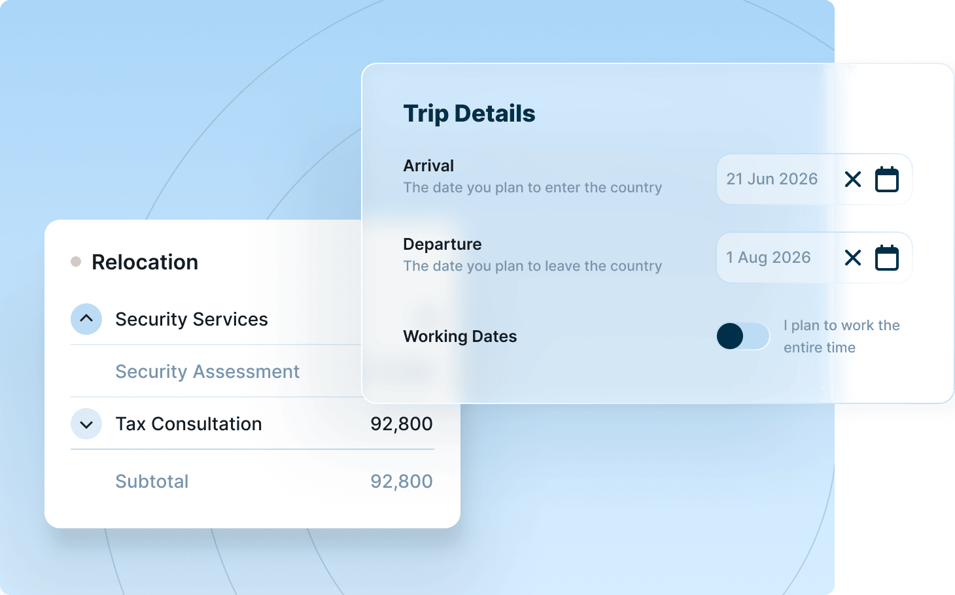Click the Trip Details heading
Viewport: 955px width, 595px height.
click(x=469, y=114)
